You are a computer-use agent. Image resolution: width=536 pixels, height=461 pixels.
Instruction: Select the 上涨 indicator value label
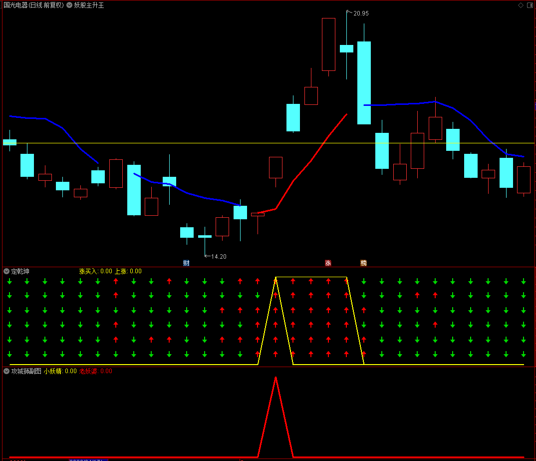point(128,271)
